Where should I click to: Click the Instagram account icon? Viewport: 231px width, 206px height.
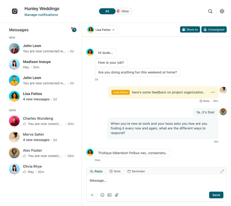pyautogui.click(x=15, y=11)
